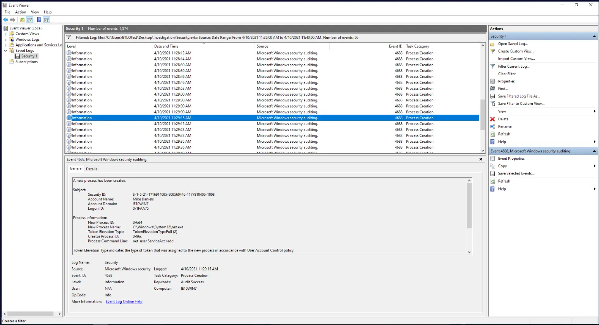Click Save Selected Events action
This screenshot has height=325, width=599.
pos(516,174)
